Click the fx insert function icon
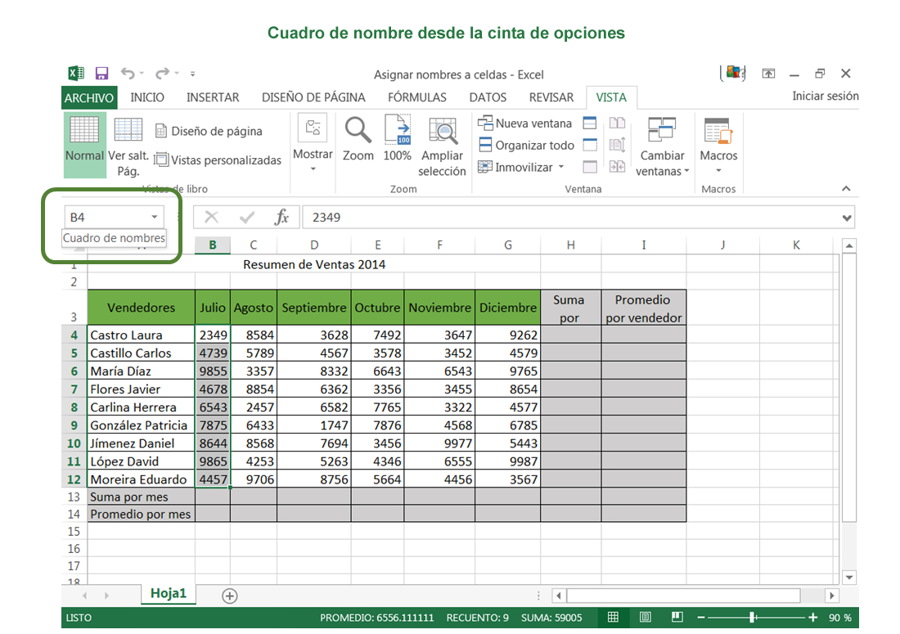The height and width of the screenshot is (634, 900). [281, 217]
